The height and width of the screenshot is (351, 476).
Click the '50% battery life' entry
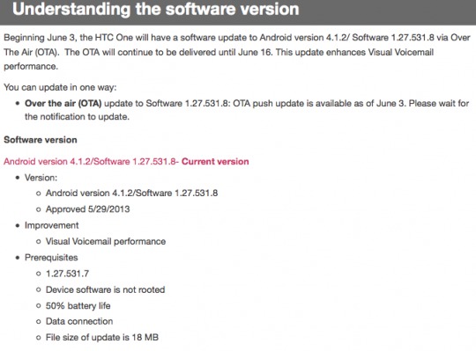pyautogui.click(x=78, y=305)
